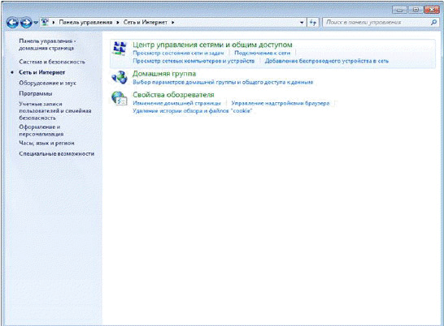Click the Back navigation arrow button
444x326 pixels.
pos(12,23)
